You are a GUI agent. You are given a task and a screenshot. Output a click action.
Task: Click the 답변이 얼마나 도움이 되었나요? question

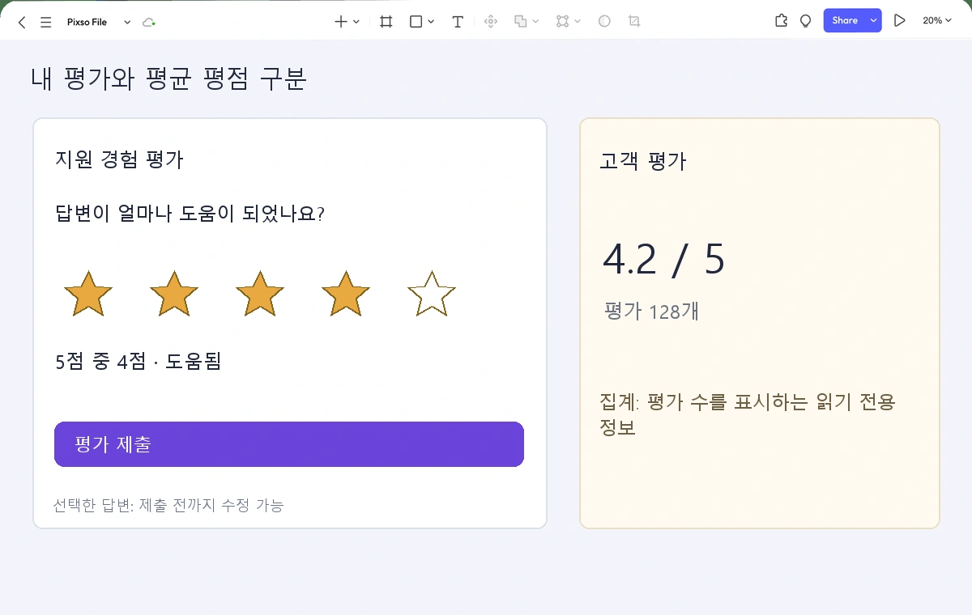[190, 214]
